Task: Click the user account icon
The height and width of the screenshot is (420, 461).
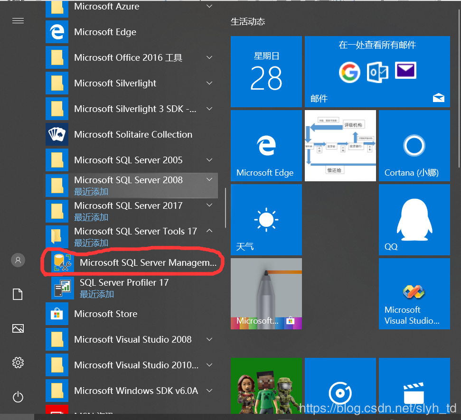Action: 18,260
